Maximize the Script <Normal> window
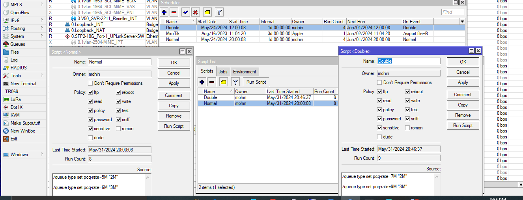Image resolution: width=523 pixels, height=200 pixels. click(182, 52)
